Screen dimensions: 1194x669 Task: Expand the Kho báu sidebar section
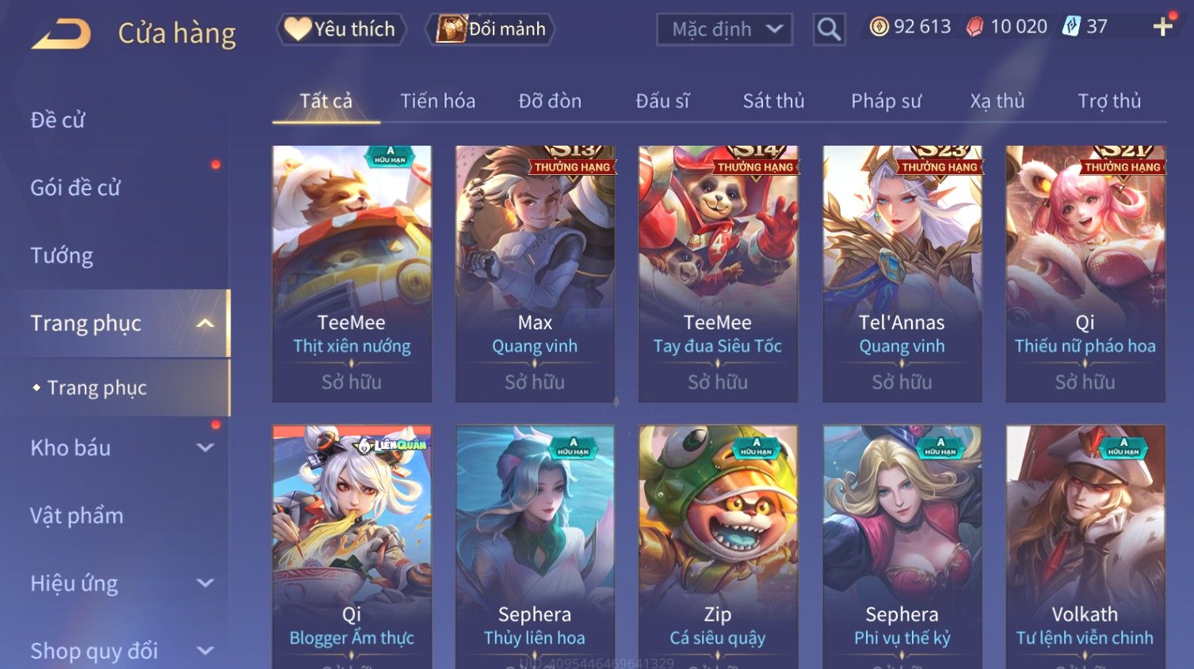(205, 447)
